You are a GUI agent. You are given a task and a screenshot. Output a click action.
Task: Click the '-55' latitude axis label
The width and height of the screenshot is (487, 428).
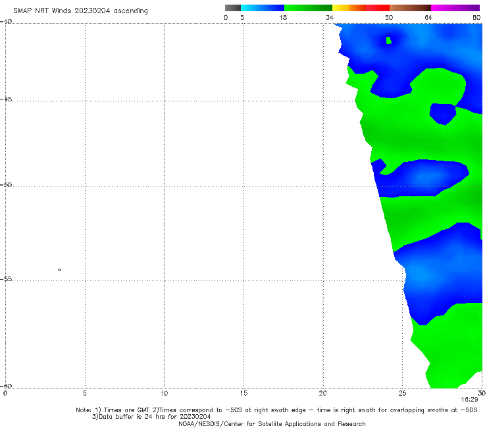click(6, 279)
